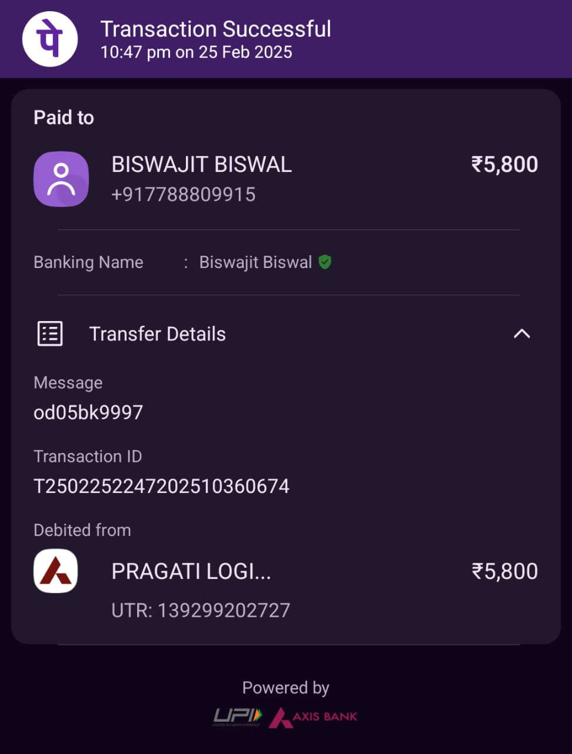Screen dimensions: 572x754
Task: Click the debited ₹5,800 amount
Action: coord(504,571)
